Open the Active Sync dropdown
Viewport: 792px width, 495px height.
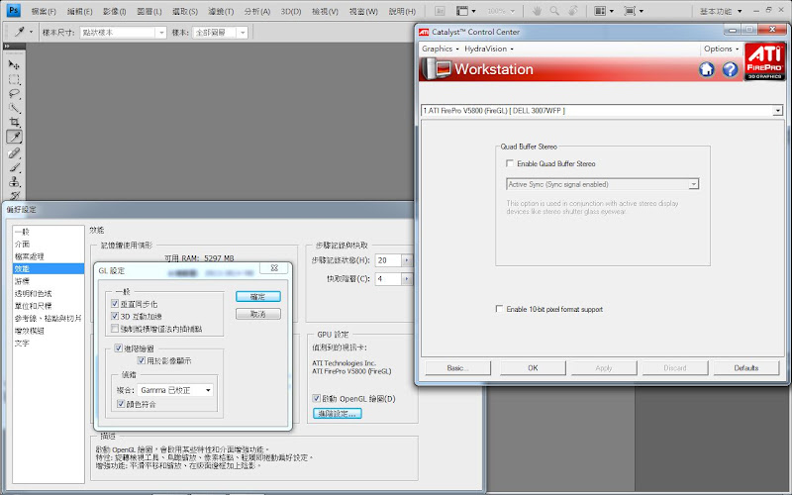tap(602, 184)
